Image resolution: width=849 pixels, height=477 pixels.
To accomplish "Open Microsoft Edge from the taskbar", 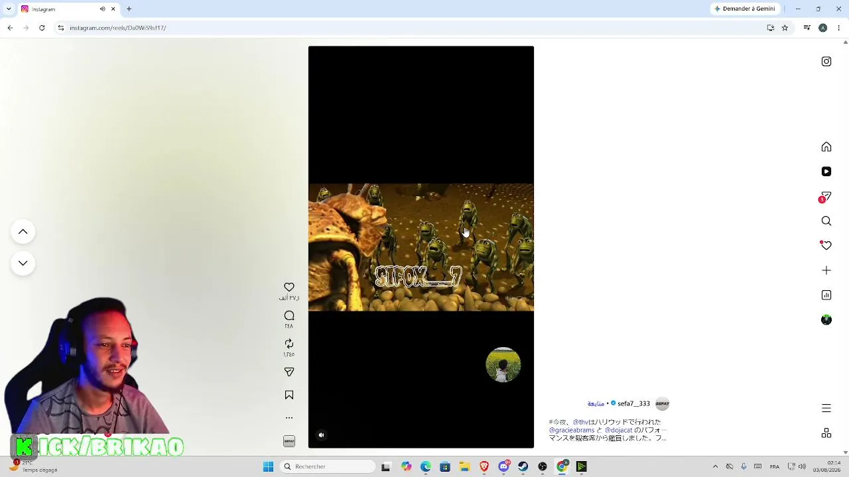I will (x=425, y=466).
